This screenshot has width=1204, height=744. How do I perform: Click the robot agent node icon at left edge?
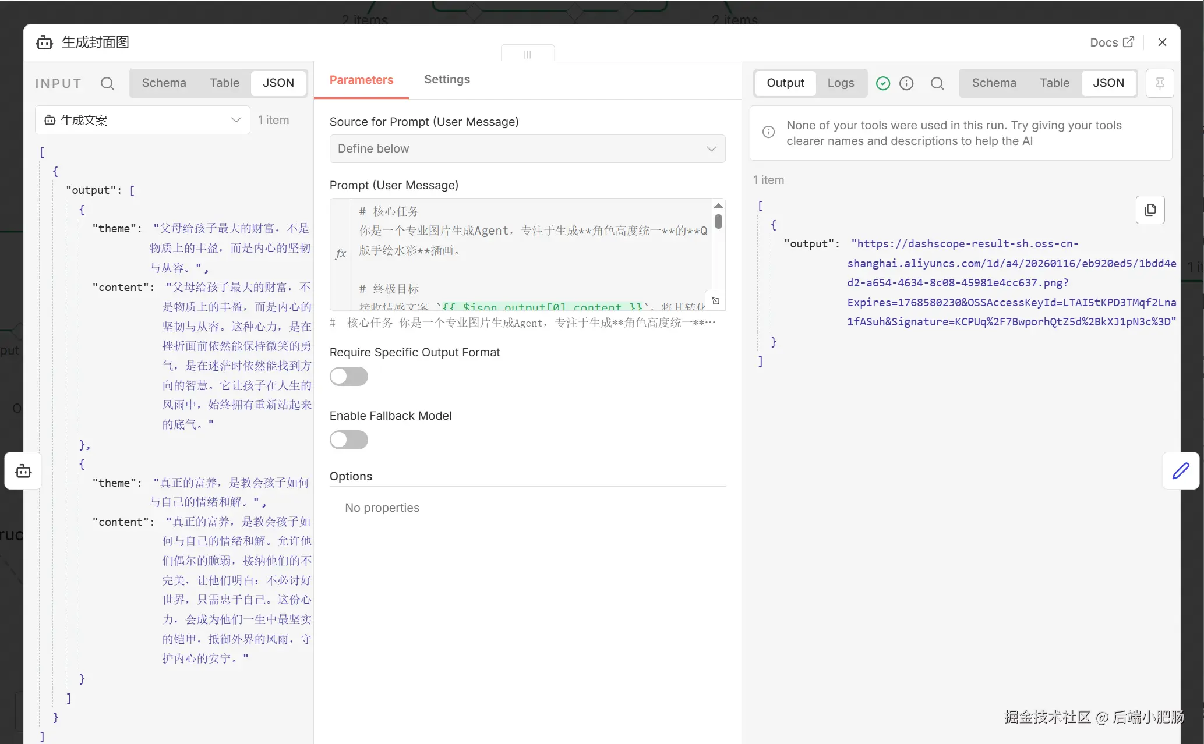point(23,470)
